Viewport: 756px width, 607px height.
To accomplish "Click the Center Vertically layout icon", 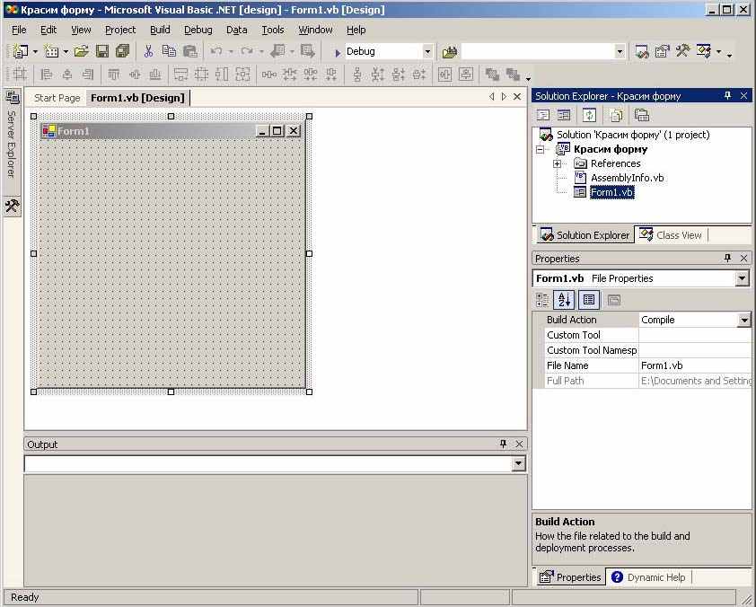I will tap(466, 75).
